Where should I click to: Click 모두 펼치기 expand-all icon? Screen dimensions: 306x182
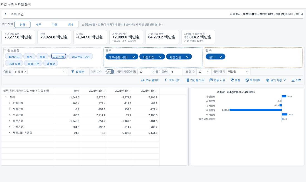point(143,80)
